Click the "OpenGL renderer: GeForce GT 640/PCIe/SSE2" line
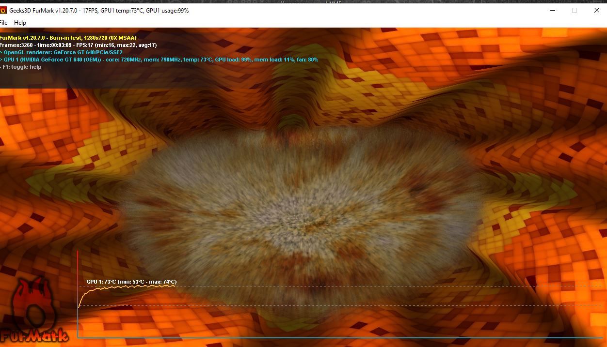This screenshot has height=347, width=607. pos(61,52)
